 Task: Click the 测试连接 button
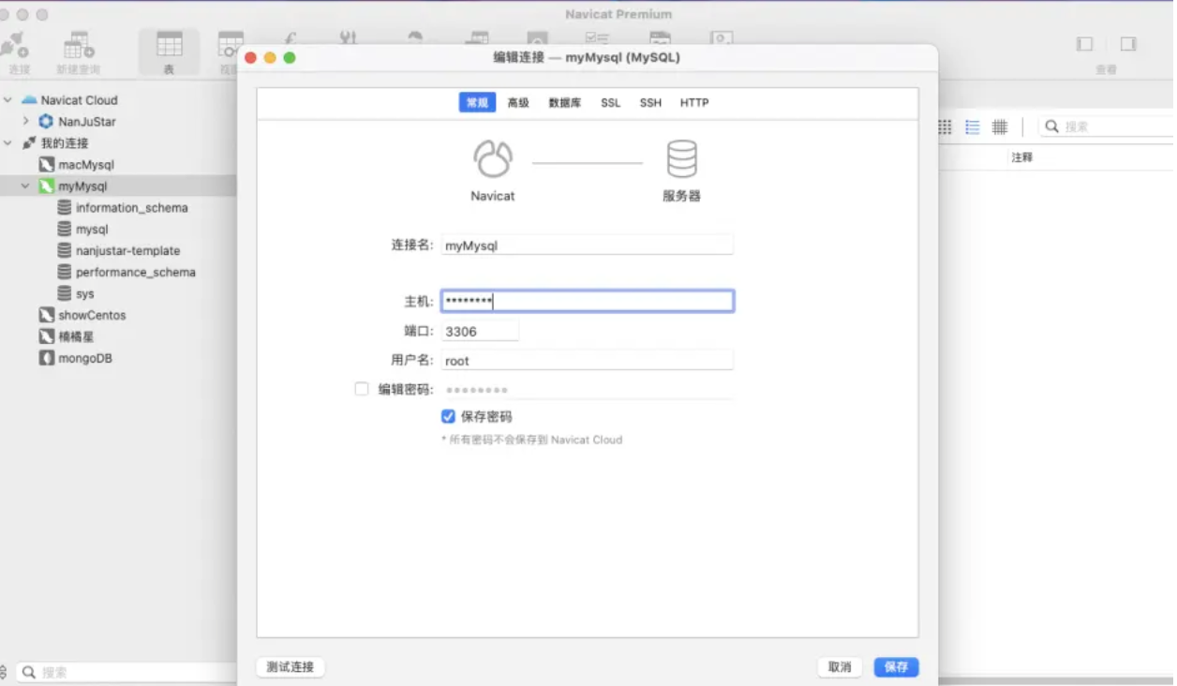click(x=290, y=666)
